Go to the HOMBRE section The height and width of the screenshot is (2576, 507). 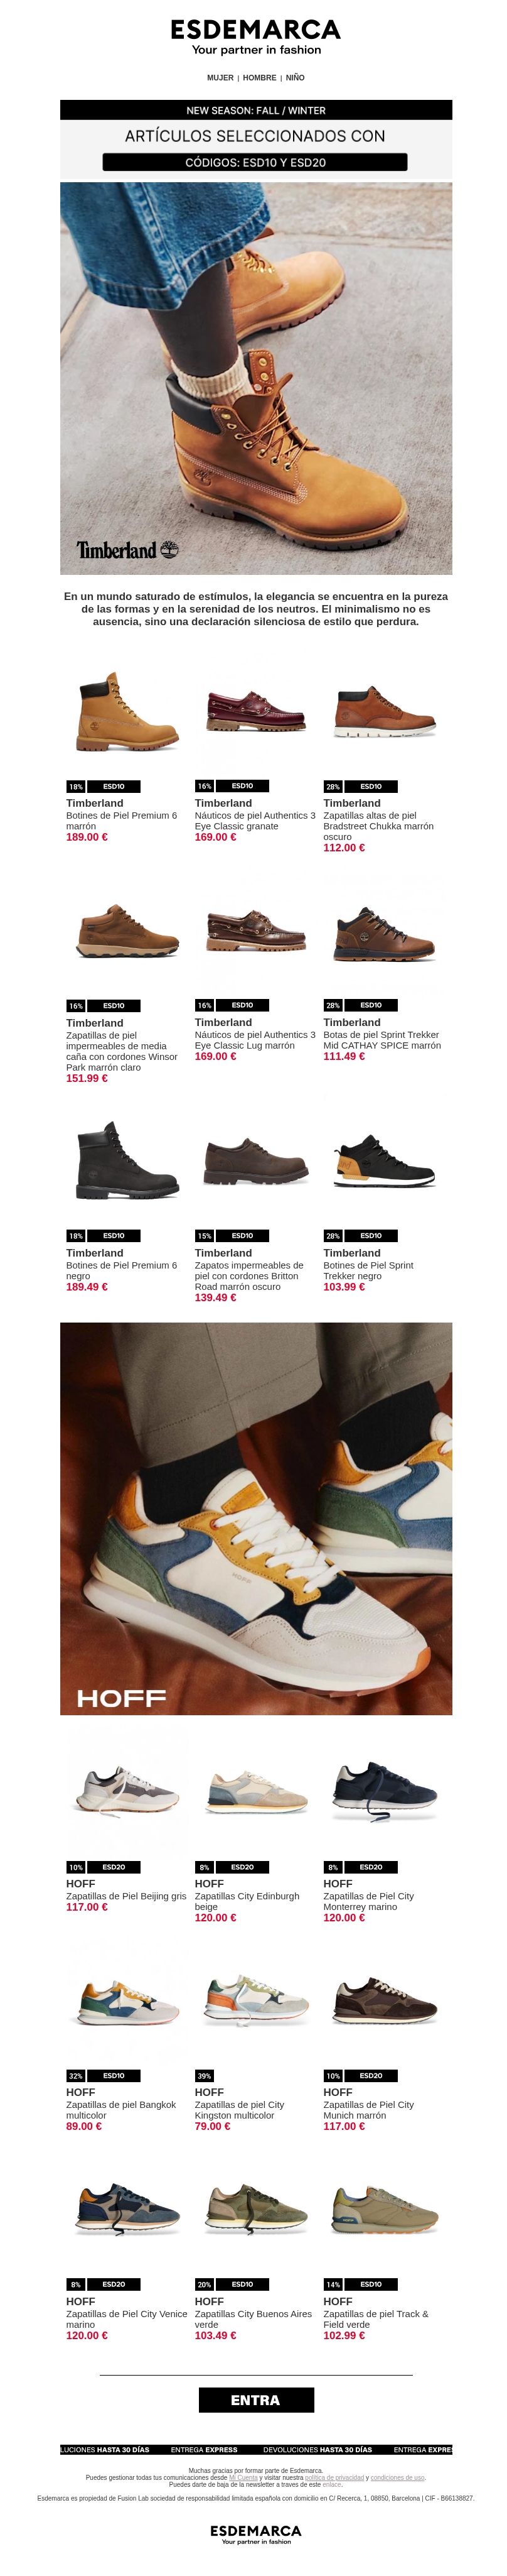pos(260,78)
